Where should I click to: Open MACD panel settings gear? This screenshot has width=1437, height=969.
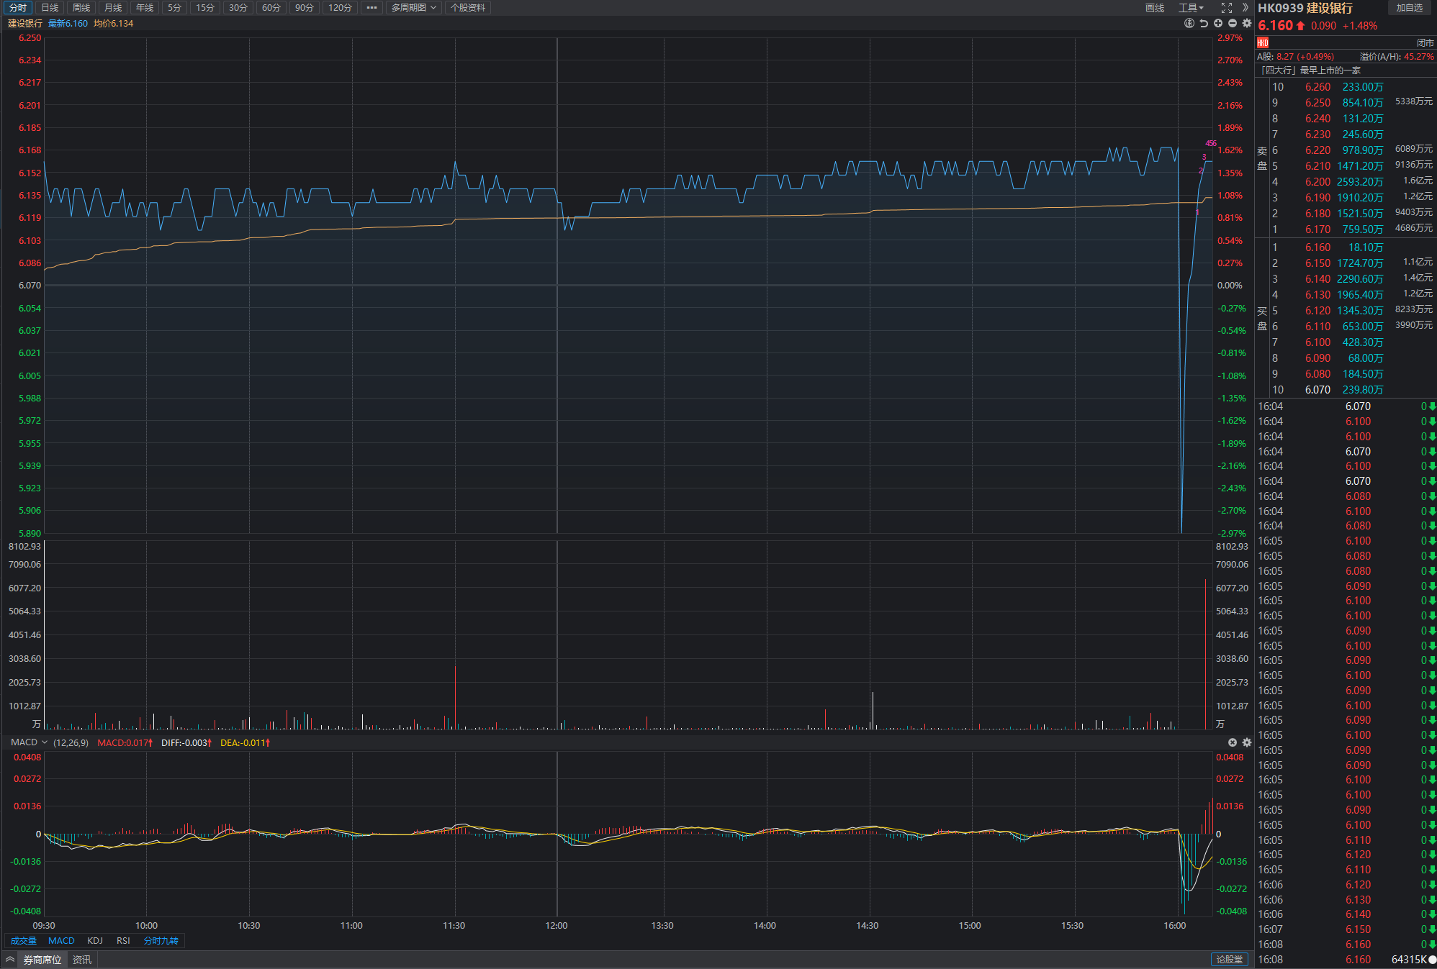[x=1247, y=742]
